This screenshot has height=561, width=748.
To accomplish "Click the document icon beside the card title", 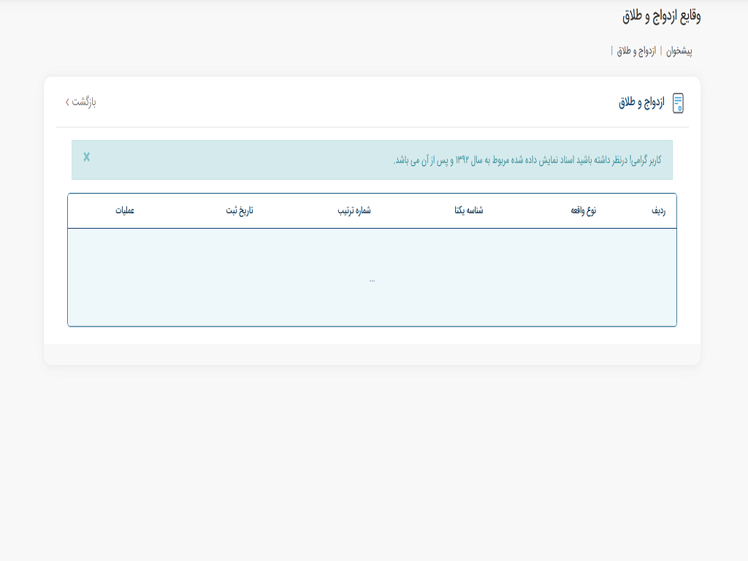I will pyautogui.click(x=678, y=103).
